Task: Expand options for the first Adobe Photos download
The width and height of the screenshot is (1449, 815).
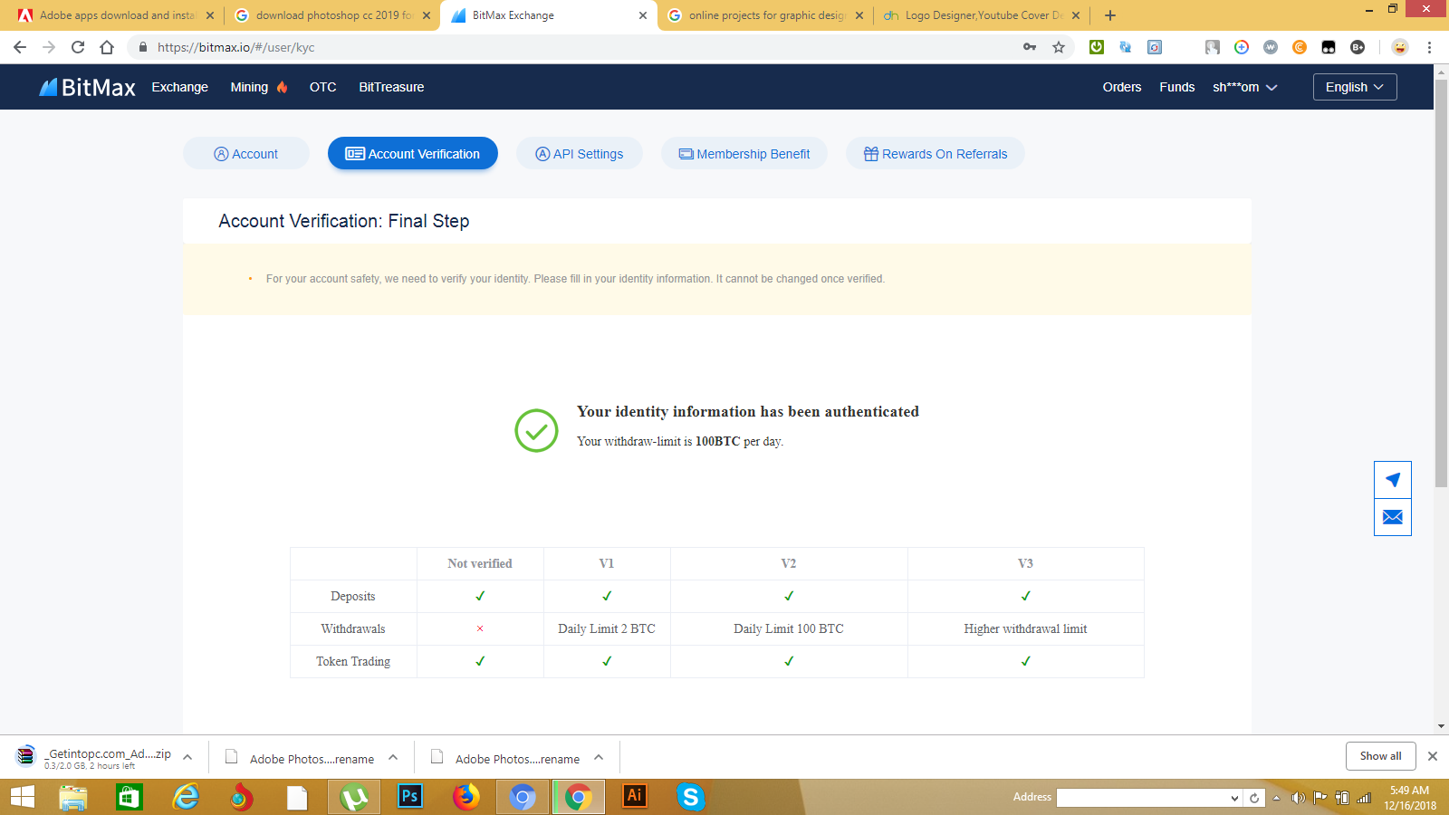Action: (x=393, y=757)
